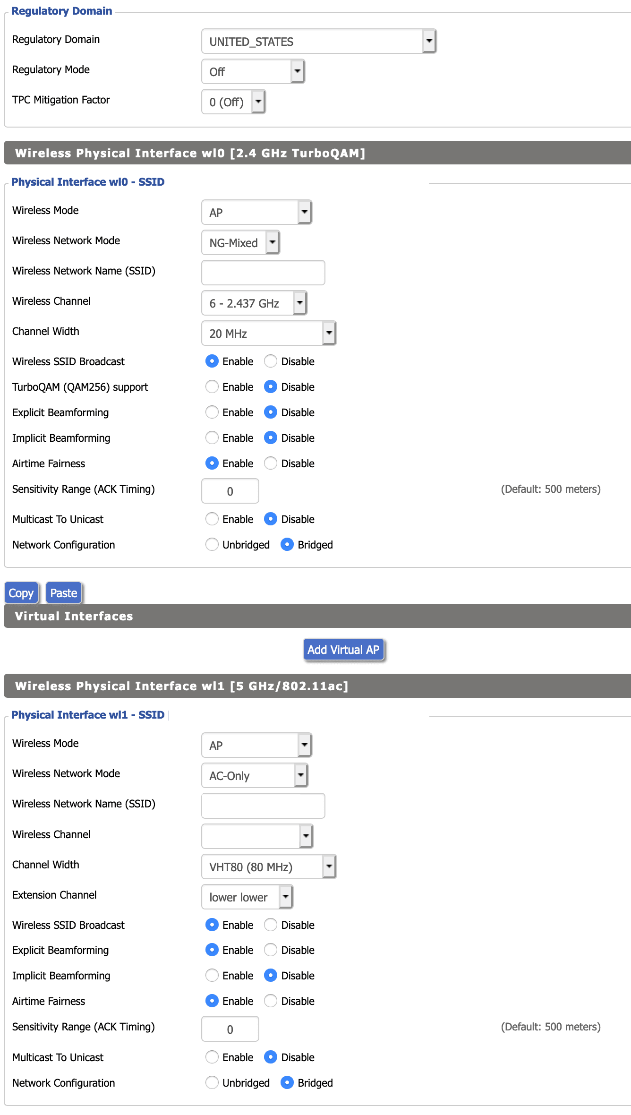Select Disable for wl0 Implicit Beamforming
Image resolution: width=631 pixels, height=1115 pixels.
271,437
